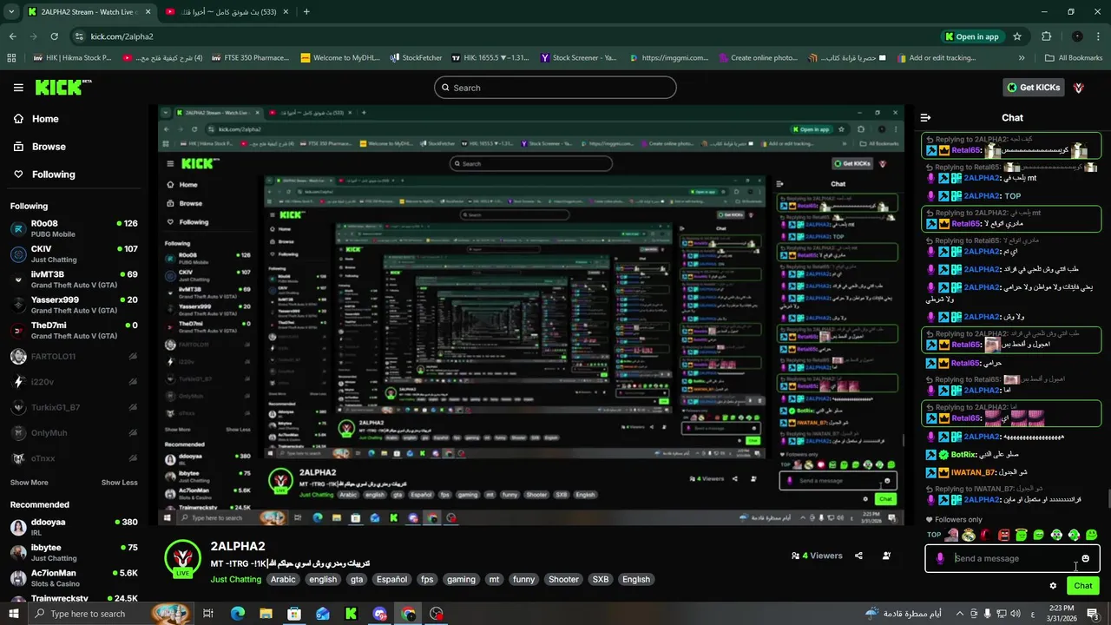Open recommended channel Ac7ionMan
This screenshot has width=1111, height=625.
[x=74, y=577]
